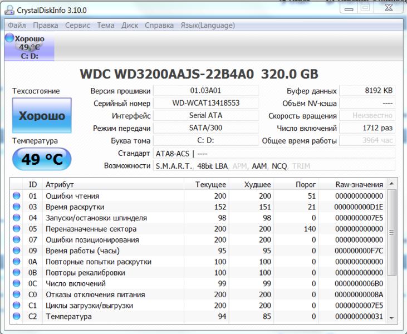Click the power-on hours field 3964 час
Viewport: 407px width, 334px height.
367,140
